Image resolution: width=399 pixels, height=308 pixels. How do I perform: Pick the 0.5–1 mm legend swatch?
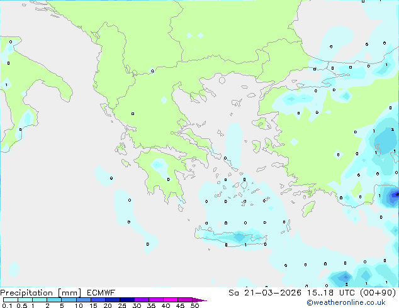pos(25,300)
